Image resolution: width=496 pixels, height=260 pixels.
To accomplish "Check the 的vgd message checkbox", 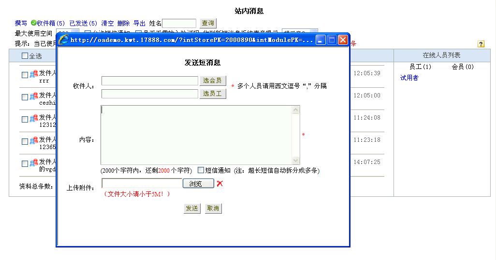I will coord(25,164).
